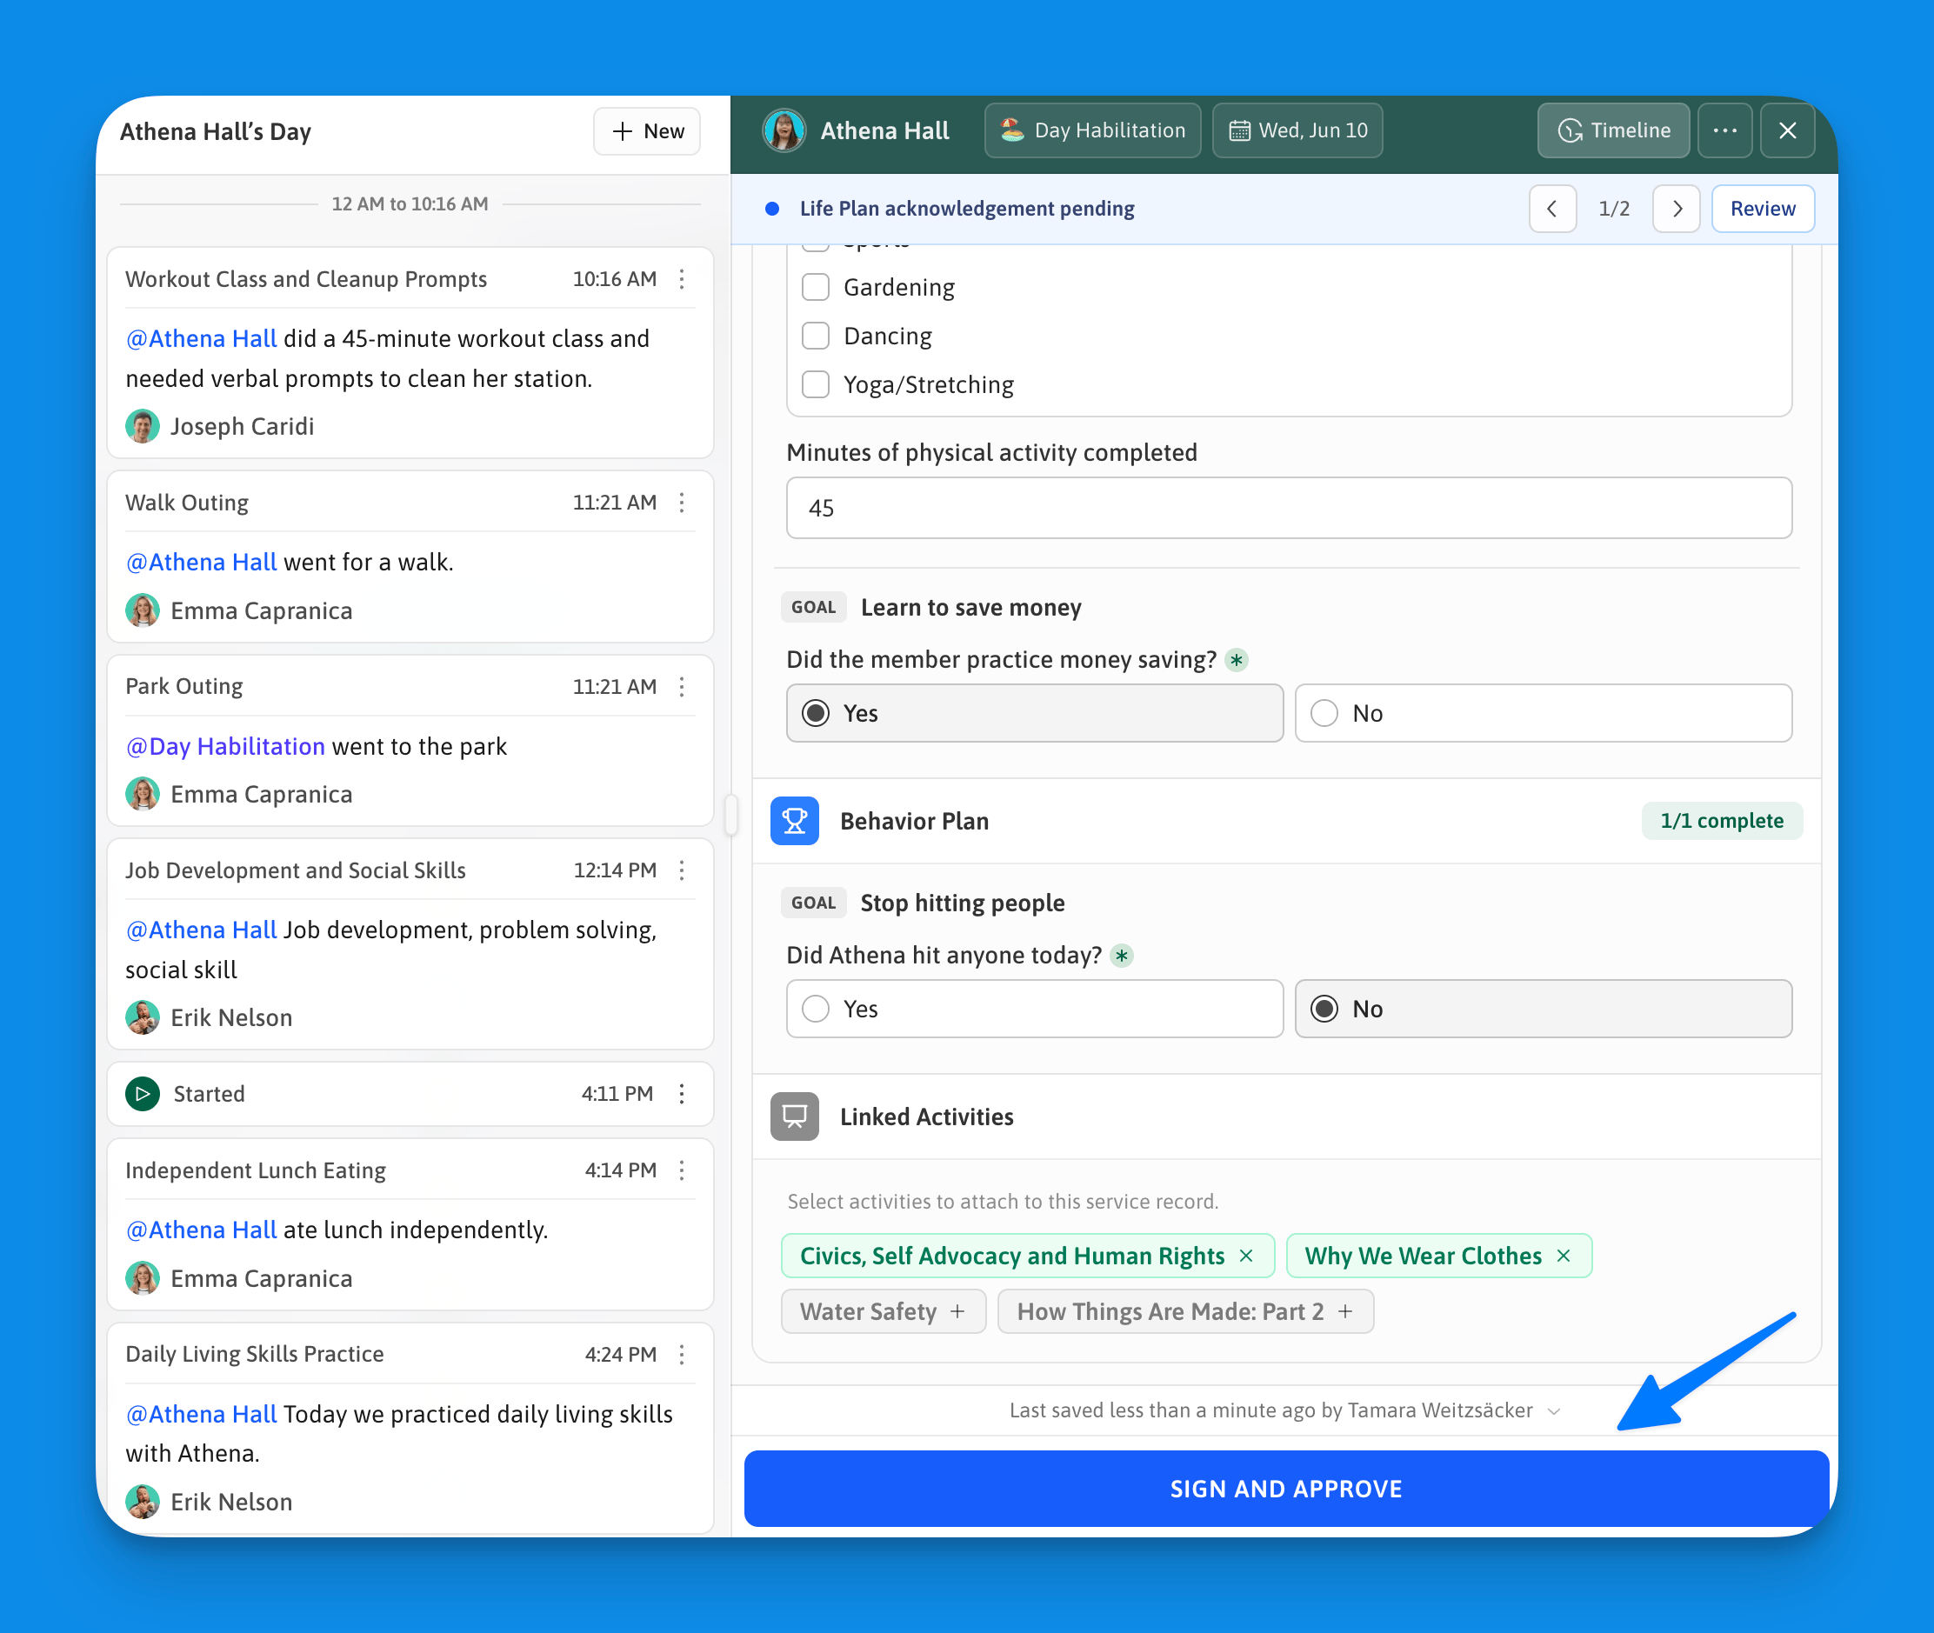Click the Behavior Plan trophy icon
The width and height of the screenshot is (1934, 1633).
(x=794, y=821)
